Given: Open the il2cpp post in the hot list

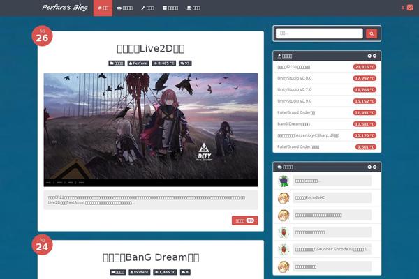Looking at the screenshot, I should [x=294, y=67].
